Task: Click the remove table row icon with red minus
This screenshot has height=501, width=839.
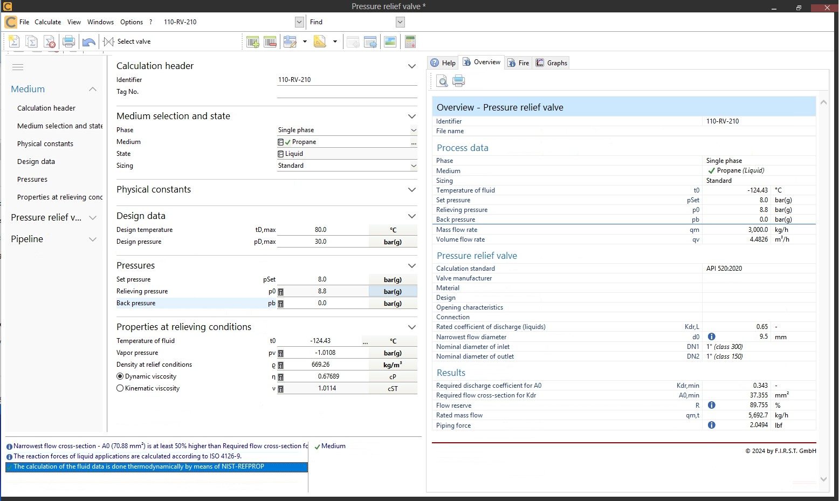Action: (270, 42)
